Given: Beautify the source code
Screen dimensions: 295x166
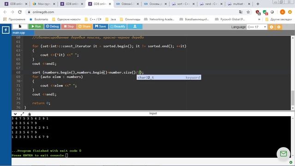Looking at the screenshot, I should point(118,26).
